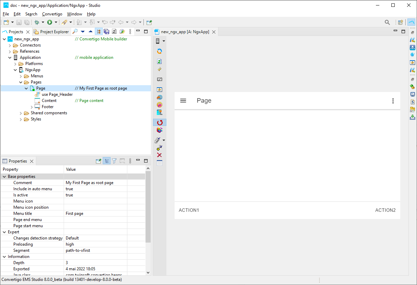Open the Convertigo menu

tap(52, 14)
